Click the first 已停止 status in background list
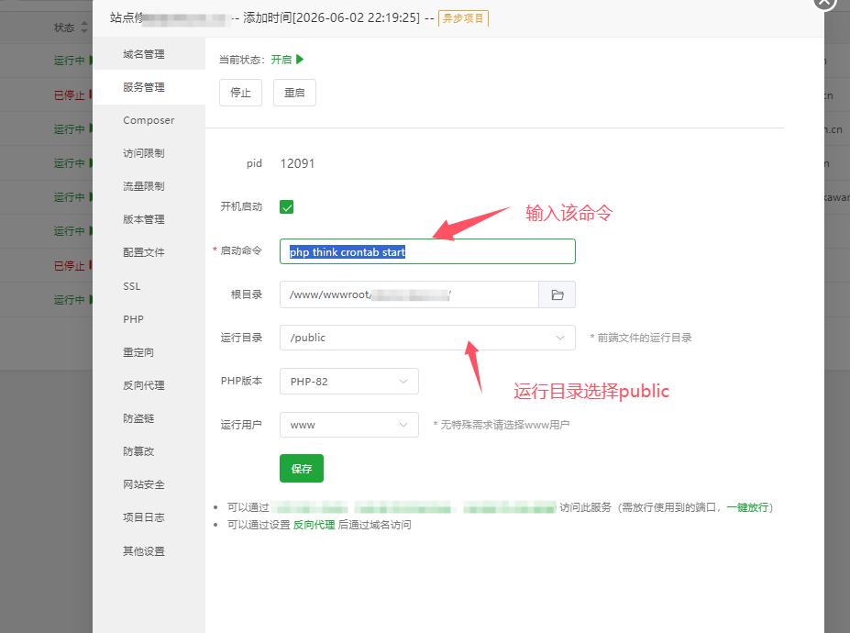The height and width of the screenshot is (633, 850). [x=70, y=95]
